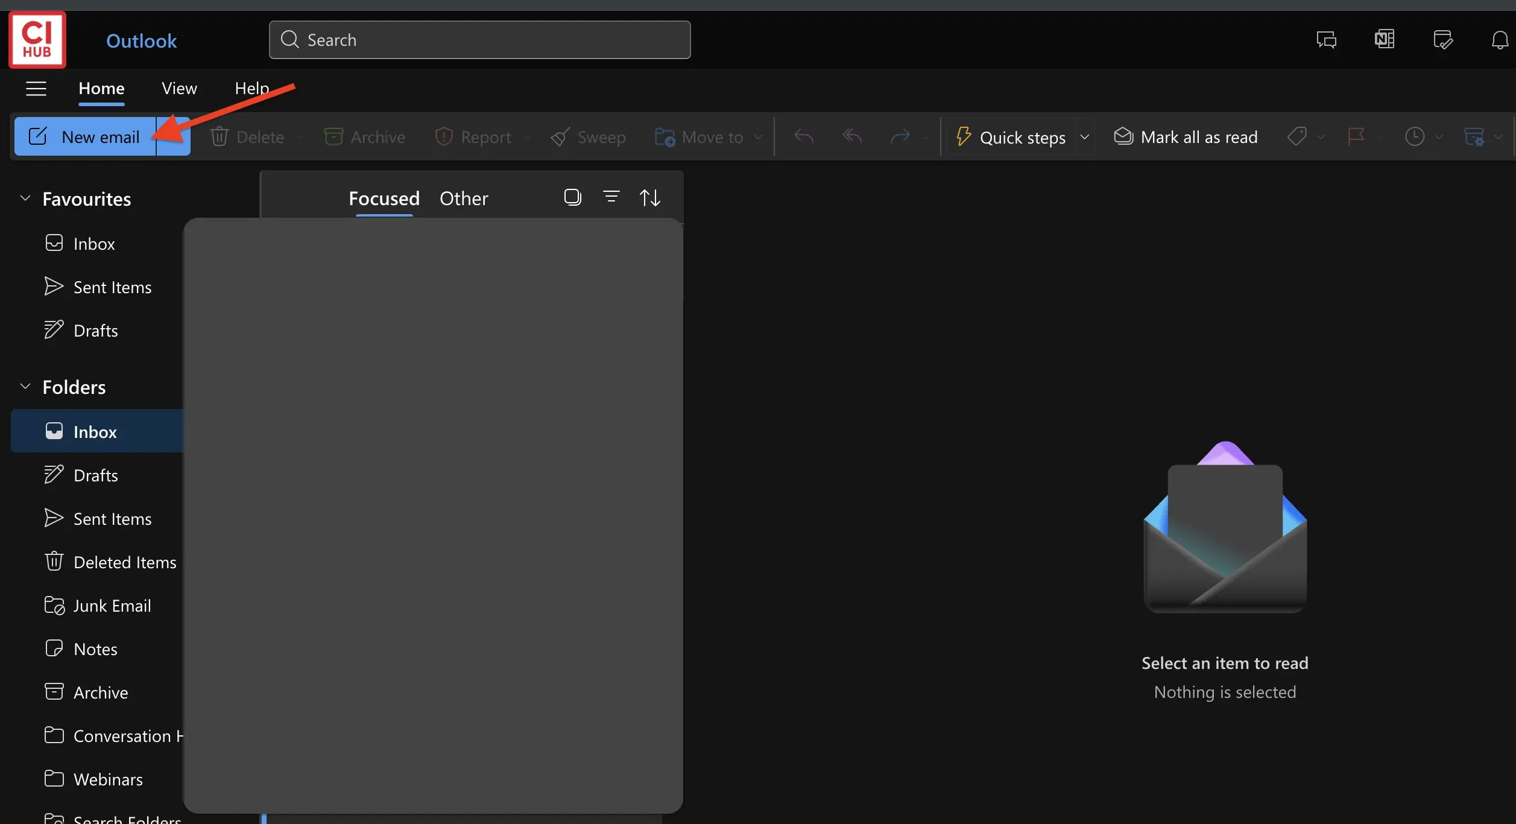
Task: Click the Rules folder-gear icon
Action: 1474,136
